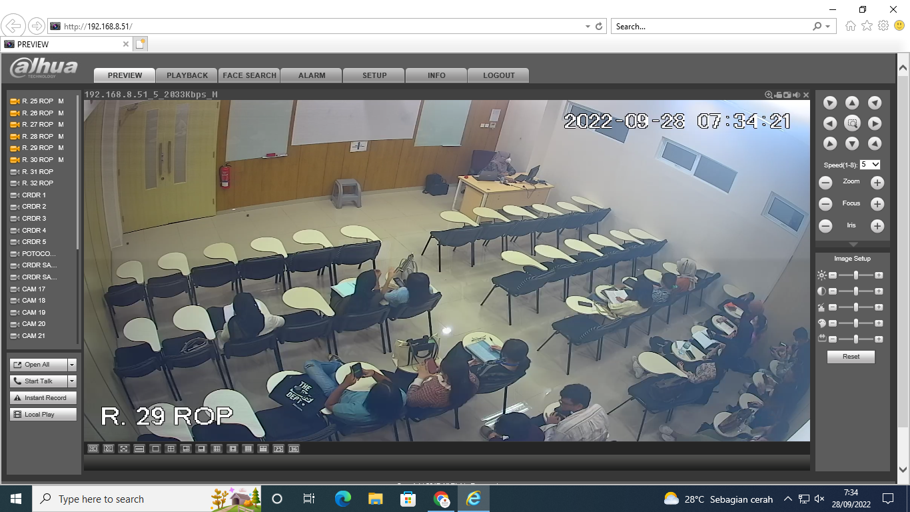Screen dimensions: 910x512
Task: Open the CRDR 1 channel
Action: 34,195
